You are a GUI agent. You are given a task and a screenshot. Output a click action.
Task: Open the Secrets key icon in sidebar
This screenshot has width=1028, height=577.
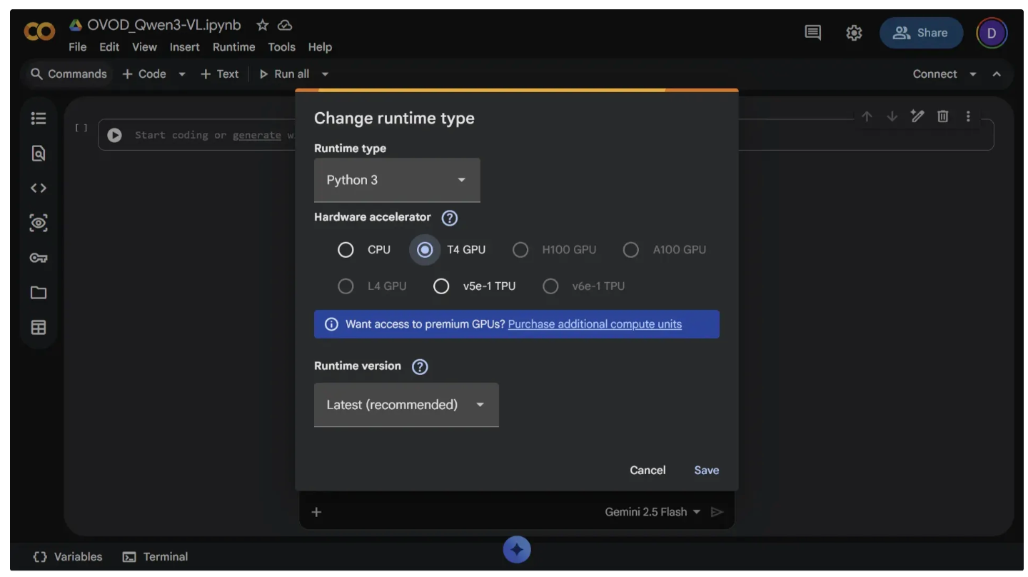(x=39, y=258)
